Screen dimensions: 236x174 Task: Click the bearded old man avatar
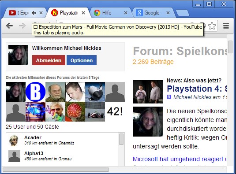tap(56, 92)
